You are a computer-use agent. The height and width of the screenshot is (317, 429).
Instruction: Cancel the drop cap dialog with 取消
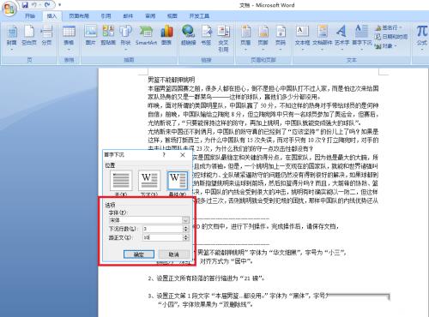(x=173, y=254)
